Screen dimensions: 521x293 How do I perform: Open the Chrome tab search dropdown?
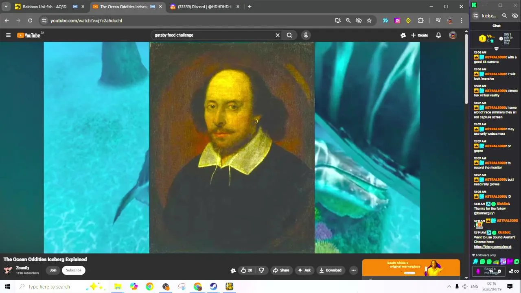coord(6,7)
